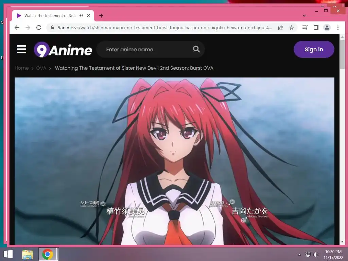348x261 pixels.
Task: Click the scrollbar up arrow
Action: pos(342,37)
